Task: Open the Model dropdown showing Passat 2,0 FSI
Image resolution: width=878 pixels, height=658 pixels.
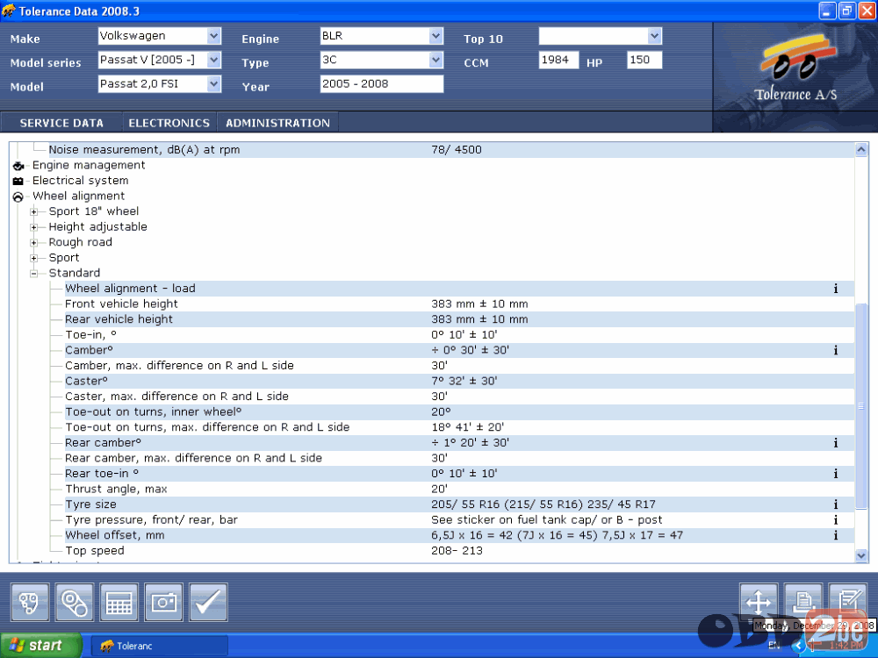Action: tap(213, 84)
